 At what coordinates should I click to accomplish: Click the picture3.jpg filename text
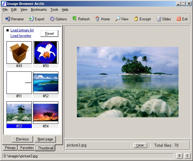click(x=77, y=145)
